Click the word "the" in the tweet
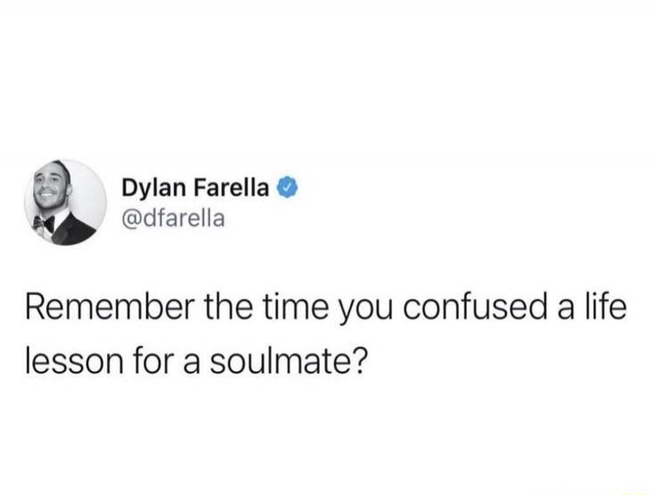The image size is (655, 495). coord(228,308)
